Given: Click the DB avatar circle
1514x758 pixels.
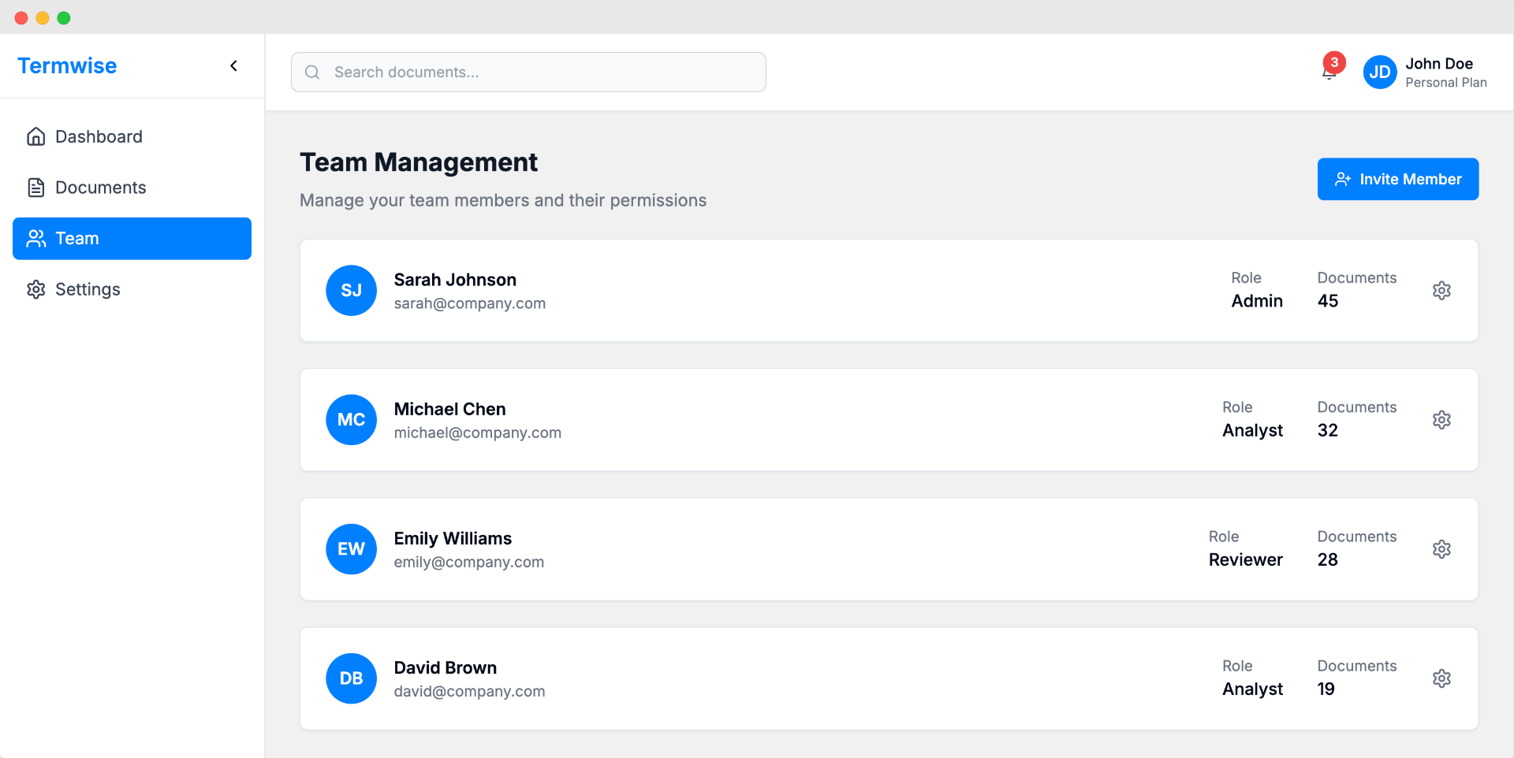Looking at the screenshot, I should [x=351, y=678].
